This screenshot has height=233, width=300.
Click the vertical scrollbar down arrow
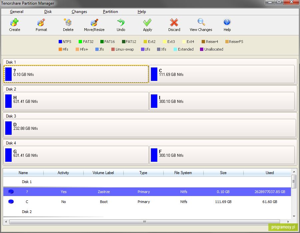[294, 216]
